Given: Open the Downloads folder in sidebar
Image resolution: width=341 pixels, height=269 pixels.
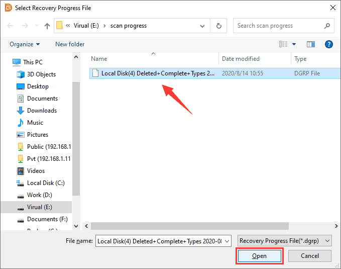Looking at the screenshot, I should pyautogui.click(x=42, y=111).
